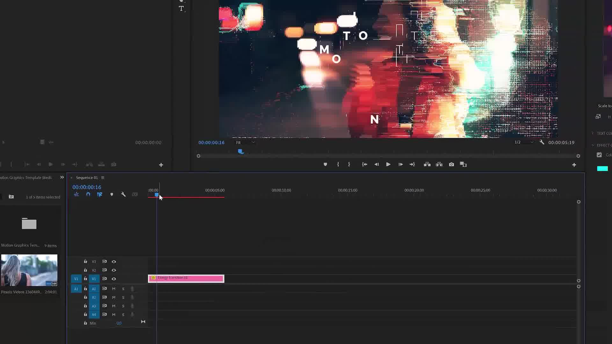
Task: Jump to end of Mix track icon
Action: (x=143, y=322)
